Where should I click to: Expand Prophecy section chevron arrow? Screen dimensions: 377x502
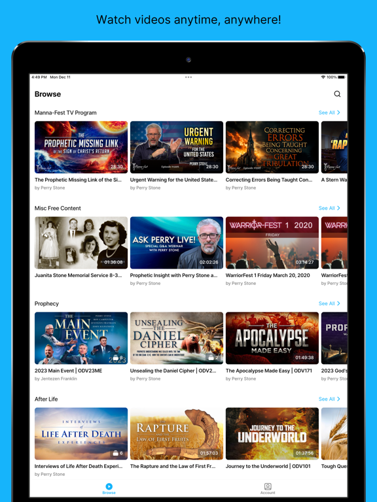coord(338,303)
